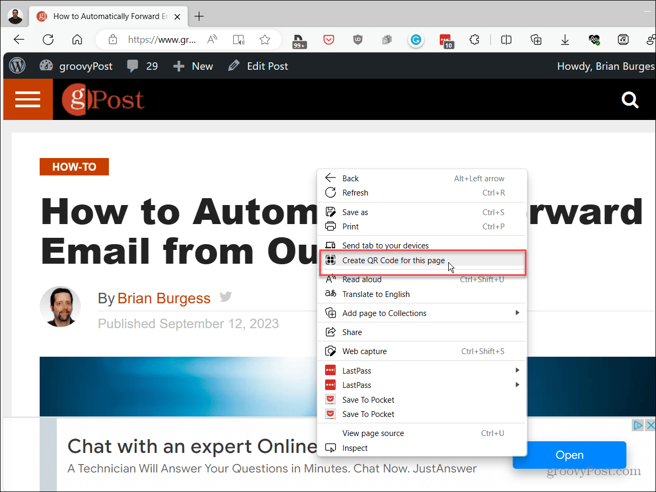
Task: Click the gPost site logo
Action: 103,100
